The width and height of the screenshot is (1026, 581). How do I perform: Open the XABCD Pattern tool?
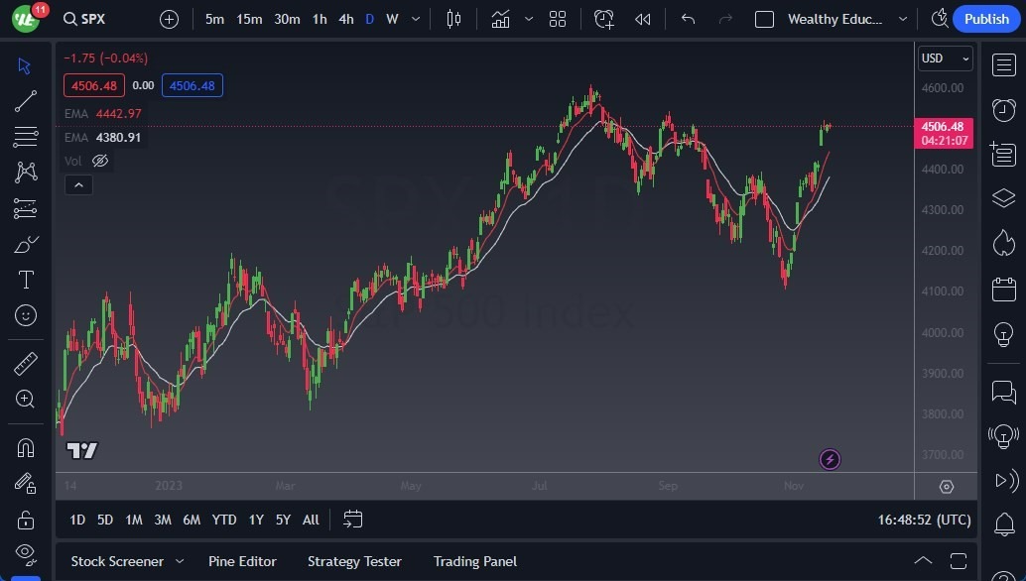pyautogui.click(x=25, y=172)
